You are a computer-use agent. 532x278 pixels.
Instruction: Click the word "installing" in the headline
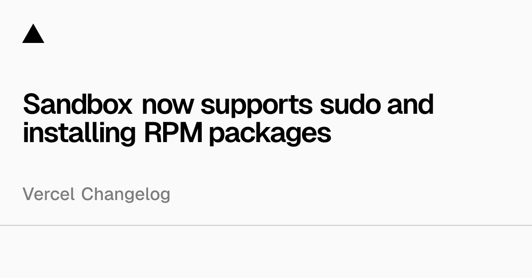[x=79, y=133]
